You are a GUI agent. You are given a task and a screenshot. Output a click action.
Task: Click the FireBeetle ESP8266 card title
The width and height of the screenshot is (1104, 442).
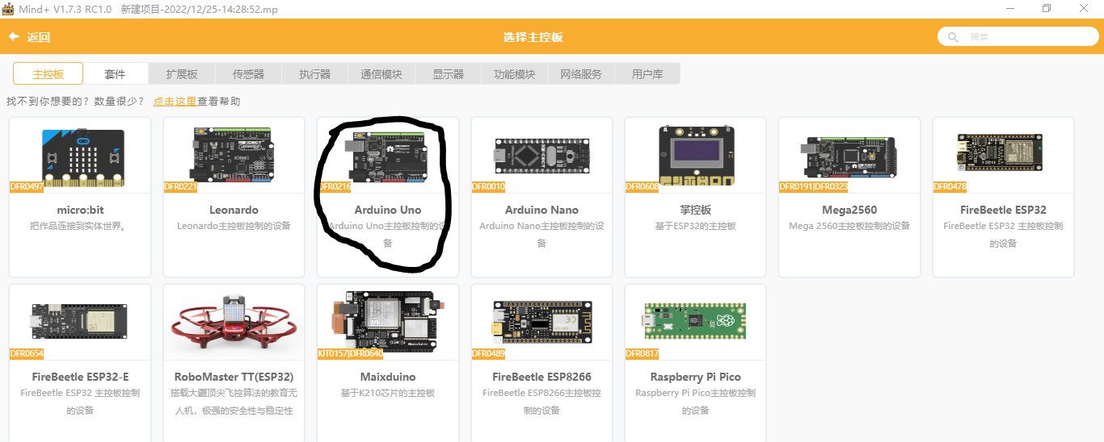tap(541, 377)
